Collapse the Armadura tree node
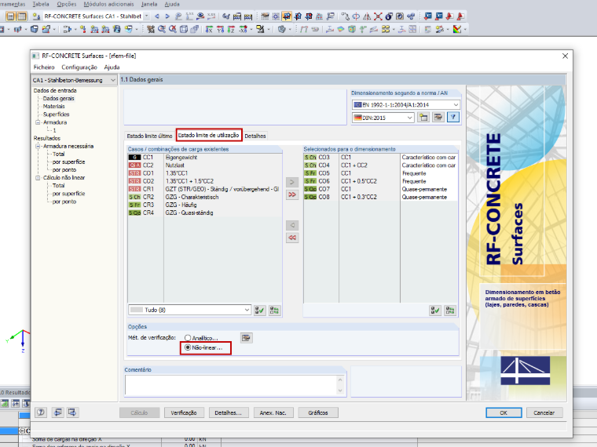This screenshot has height=447, width=597. (x=38, y=122)
